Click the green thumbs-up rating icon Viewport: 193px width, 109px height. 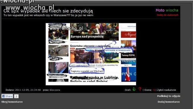(x=134, y=89)
